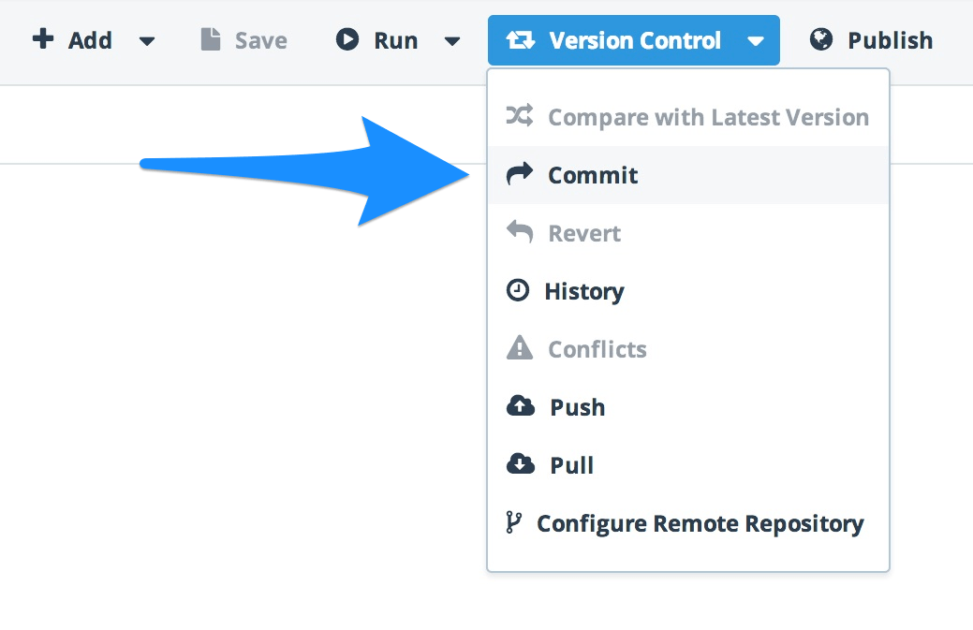
Task: Click the Pull cloud download icon
Action: coord(520,463)
